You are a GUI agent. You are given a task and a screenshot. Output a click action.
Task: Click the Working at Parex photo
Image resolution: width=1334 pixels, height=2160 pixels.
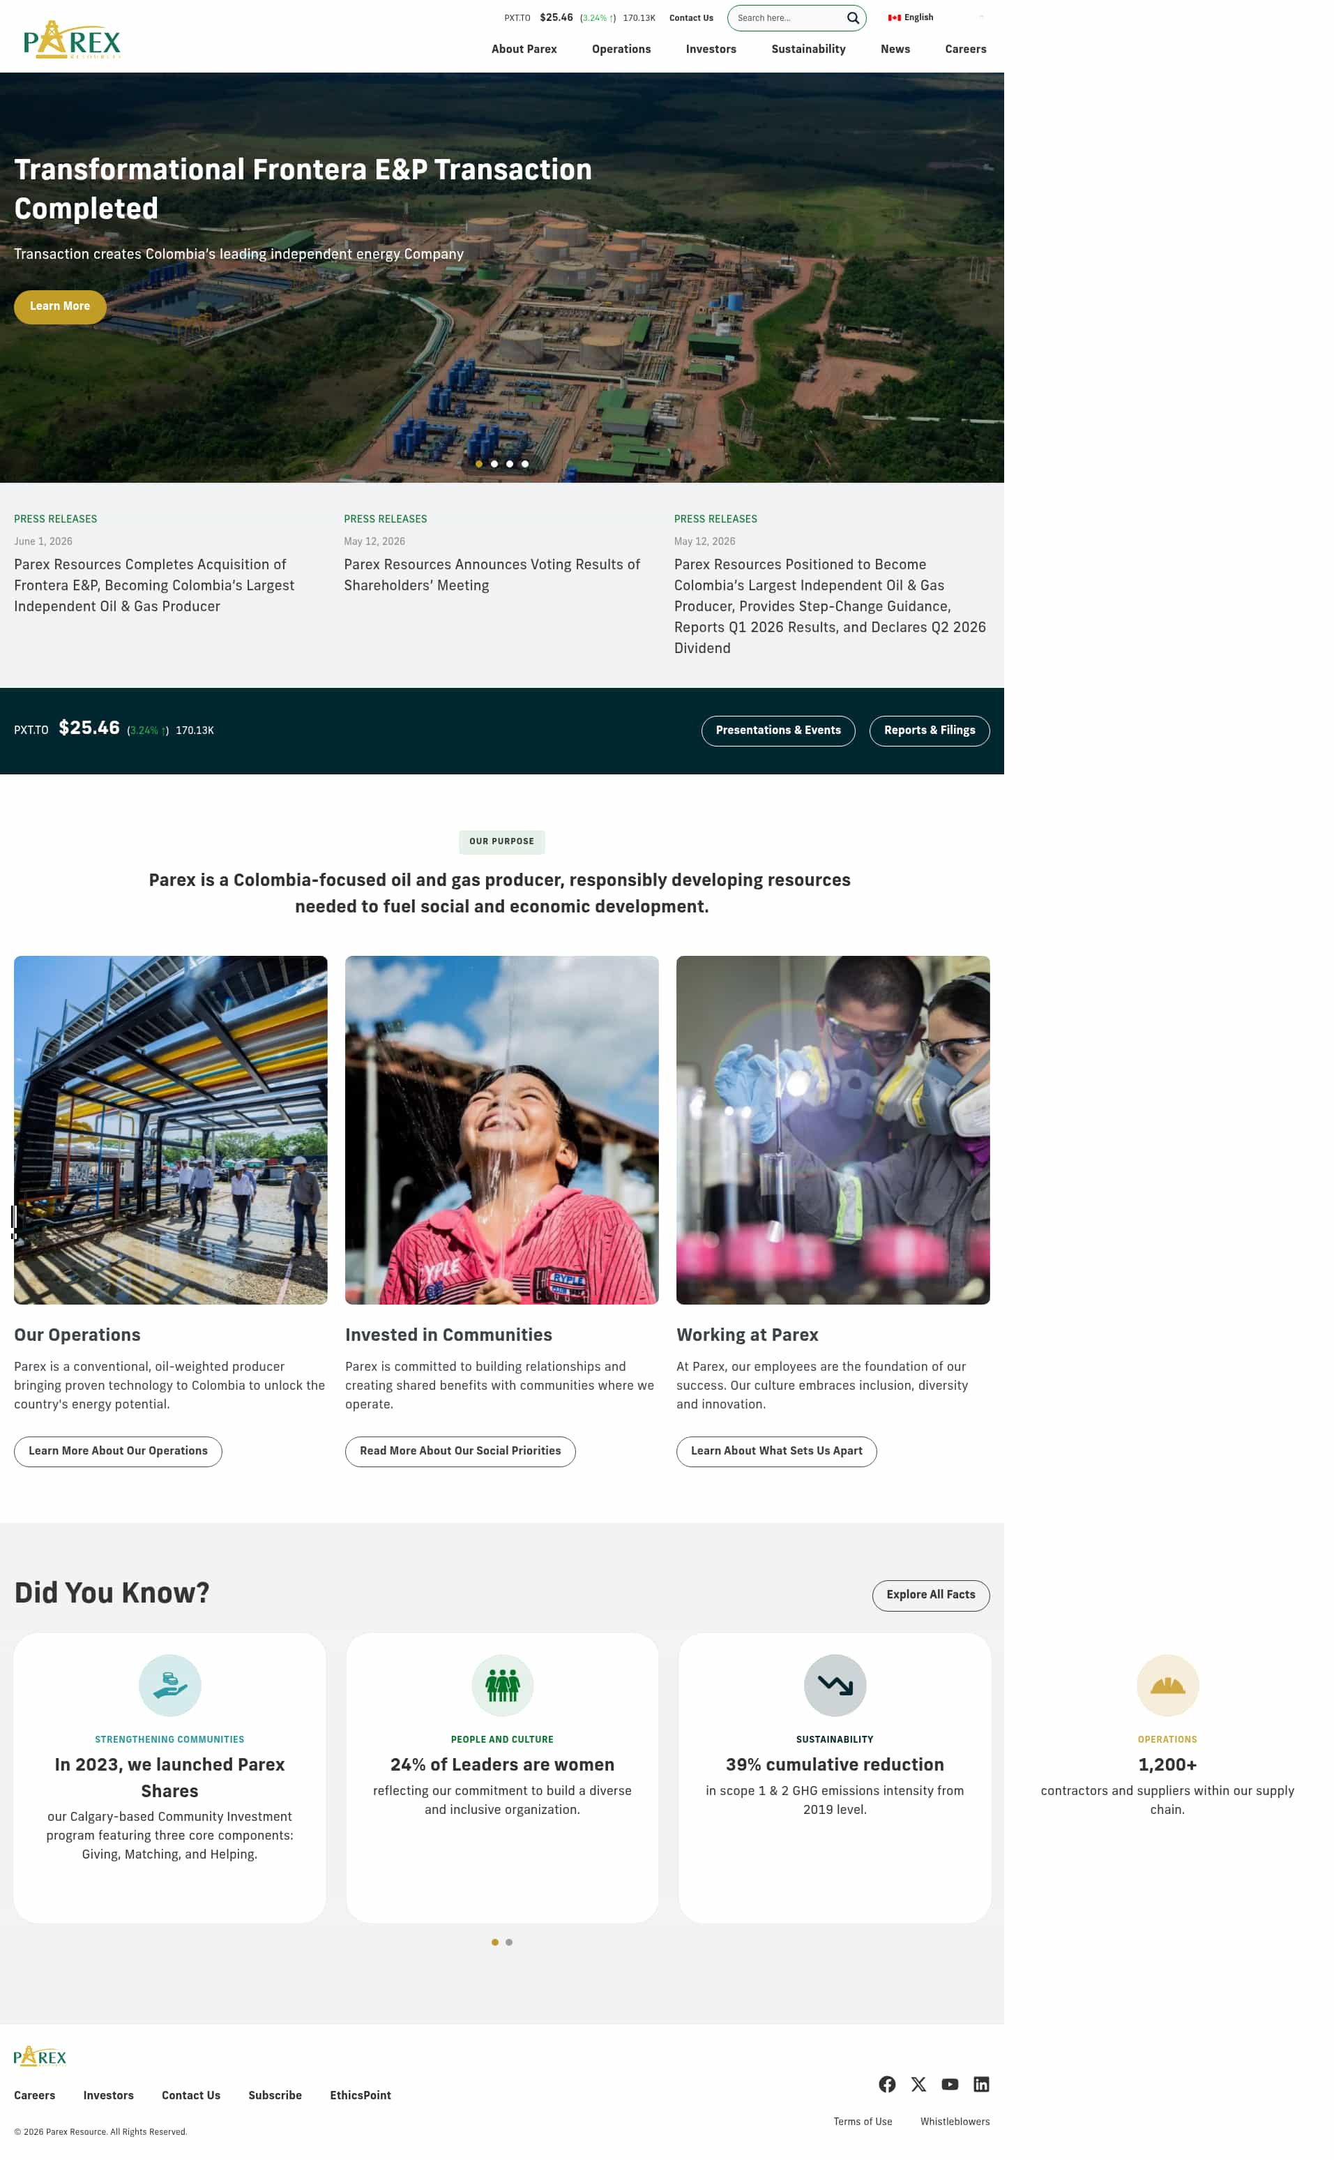[833, 1129]
